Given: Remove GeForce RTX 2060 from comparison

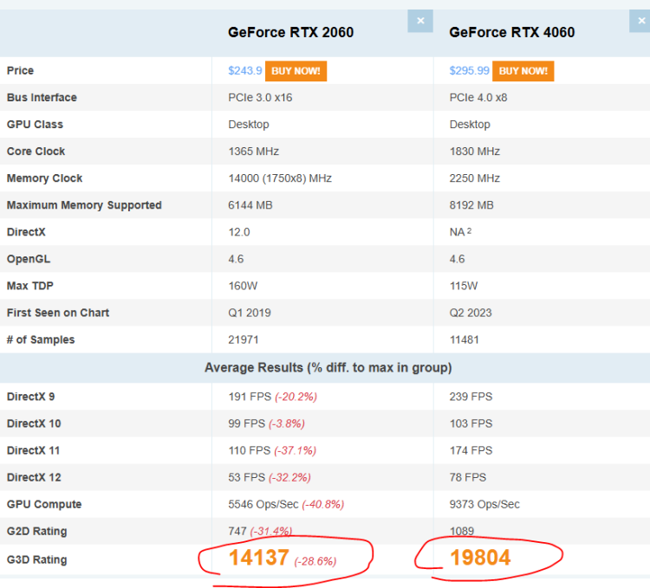Looking at the screenshot, I should click(x=420, y=21).
